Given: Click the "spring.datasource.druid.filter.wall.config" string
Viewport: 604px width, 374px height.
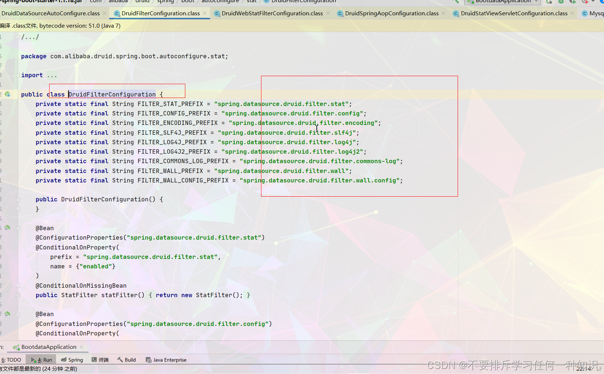Looking at the screenshot, I should pos(320,181).
